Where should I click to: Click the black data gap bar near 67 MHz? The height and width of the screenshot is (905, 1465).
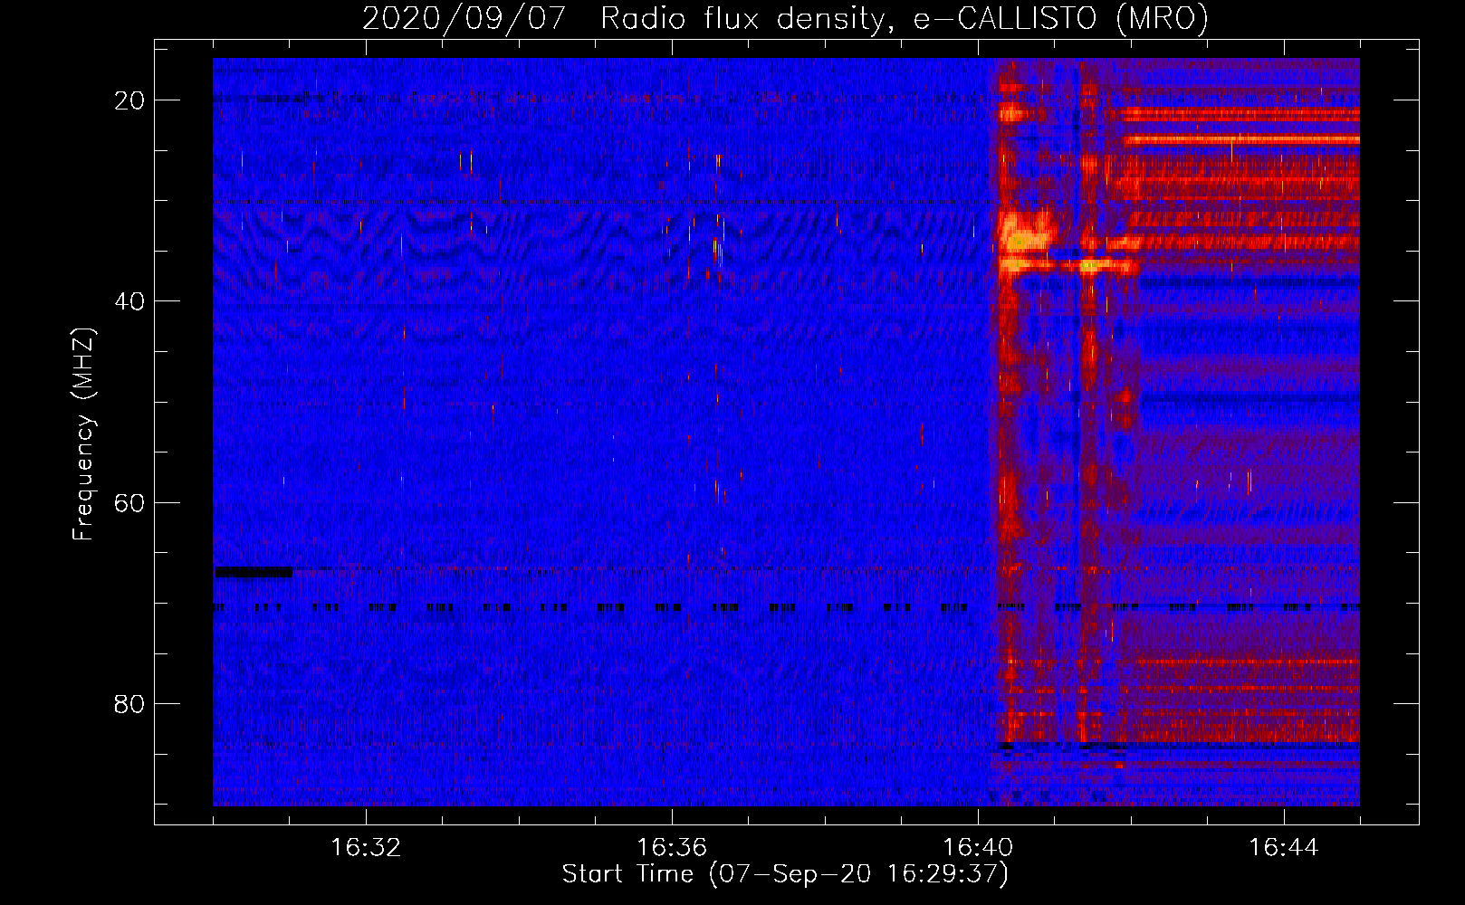pyautogui.click(x=254, y=572)
